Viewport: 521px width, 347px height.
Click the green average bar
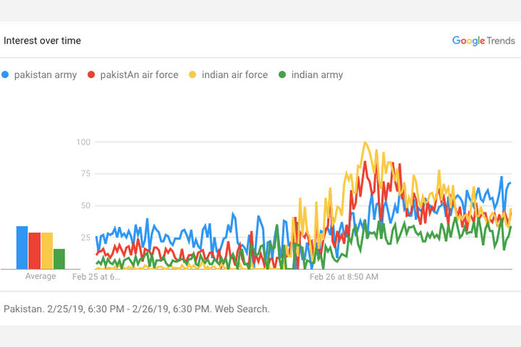coord(59,258)
